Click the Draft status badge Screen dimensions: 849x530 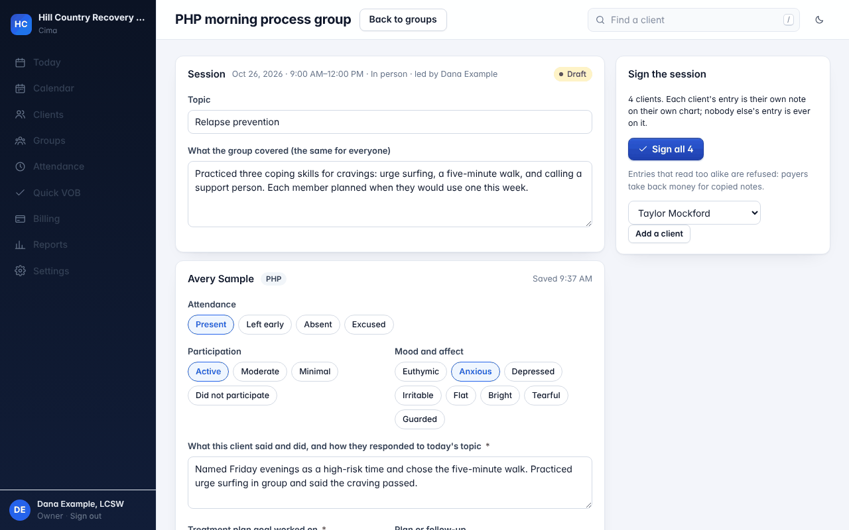pyautogui.click(x=573, y=74)
